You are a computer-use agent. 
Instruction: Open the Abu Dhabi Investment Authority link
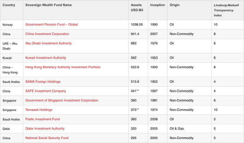49,43
